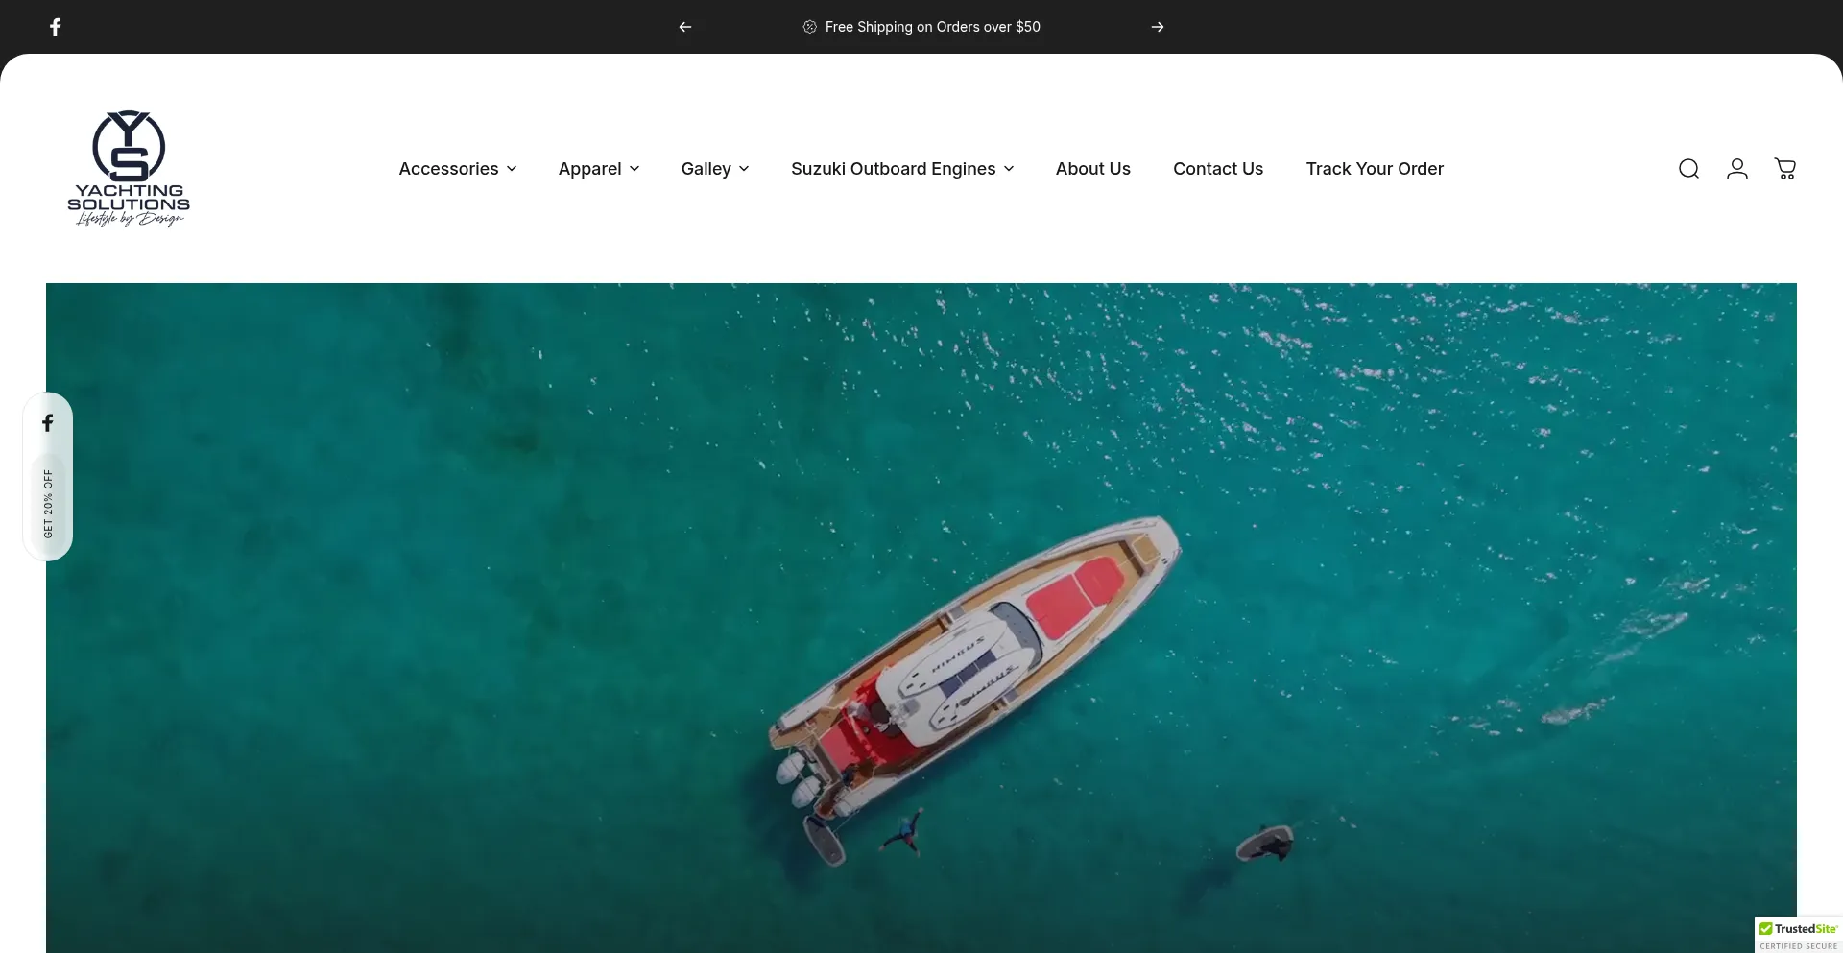Expand Suzuki Outboard Engines menu
The width and height of the screenshot is (1843, 953).
[x=902, y=169]
